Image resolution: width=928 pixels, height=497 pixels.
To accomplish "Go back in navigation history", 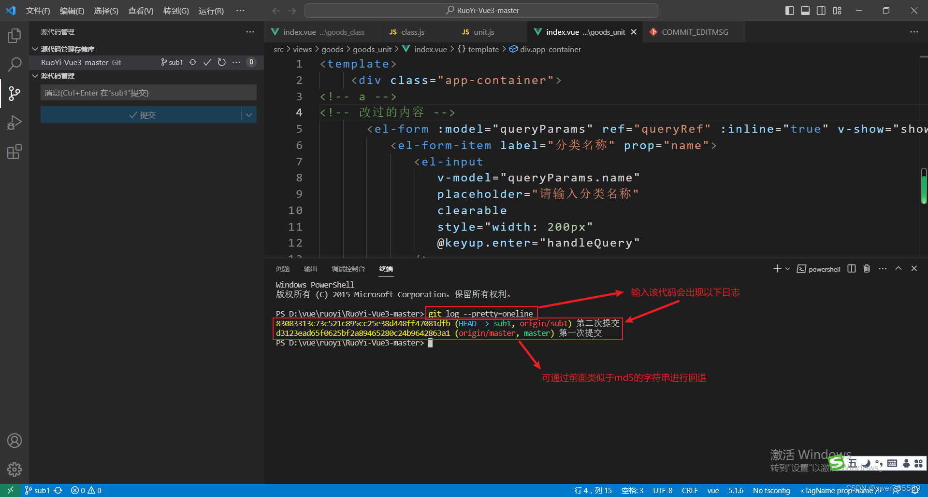I will coord(276,11).
